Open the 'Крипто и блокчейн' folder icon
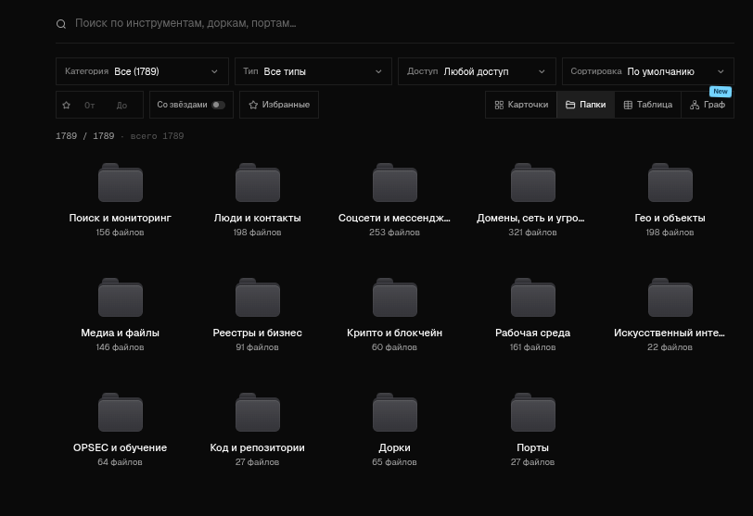Screen dimensions: 753x516 pyautogui.click(x=395, y=297)
